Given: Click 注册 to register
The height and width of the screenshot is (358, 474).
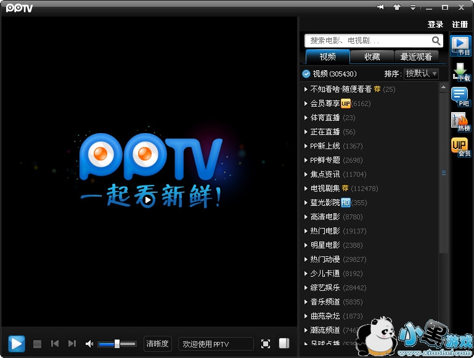Looking at the screenshot, I should 460,25.
